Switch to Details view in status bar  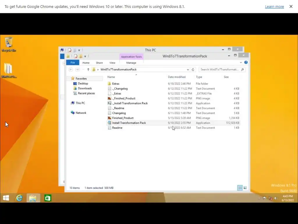(x=240, y=188)
